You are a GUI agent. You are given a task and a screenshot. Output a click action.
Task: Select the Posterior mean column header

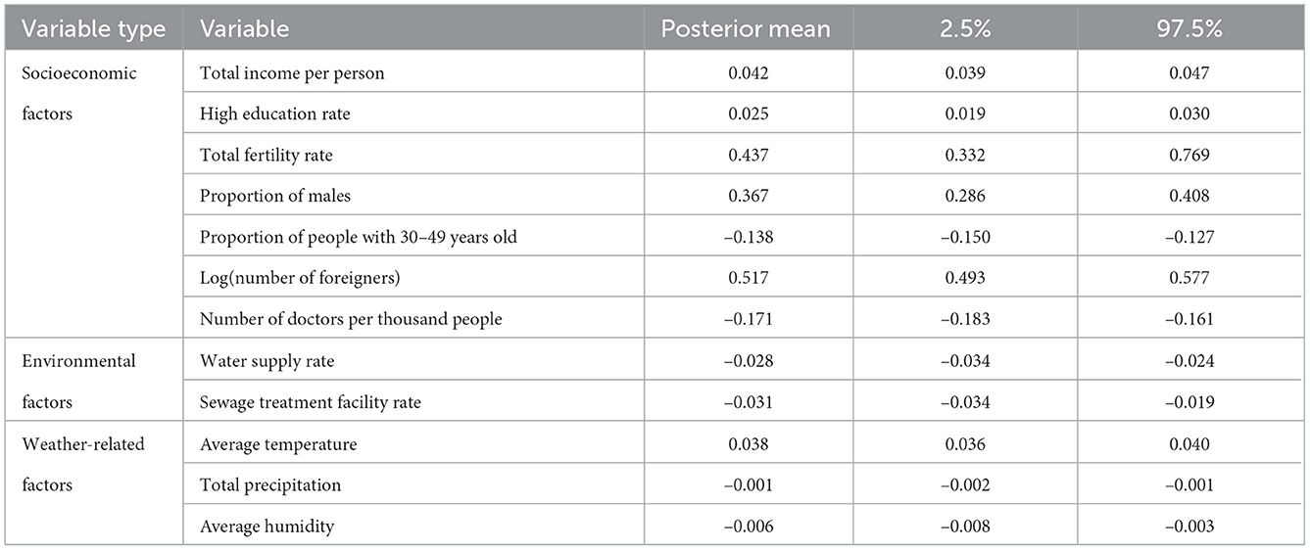(747, 28)
